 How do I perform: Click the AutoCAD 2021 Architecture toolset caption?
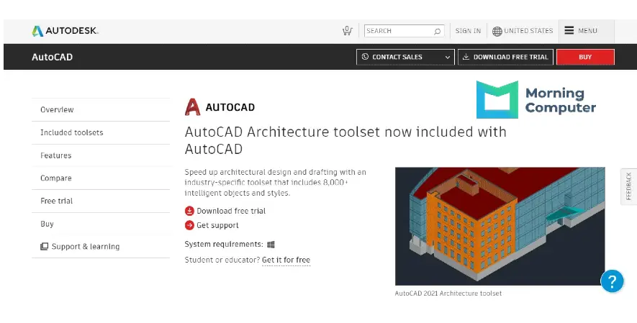point(448,294)
